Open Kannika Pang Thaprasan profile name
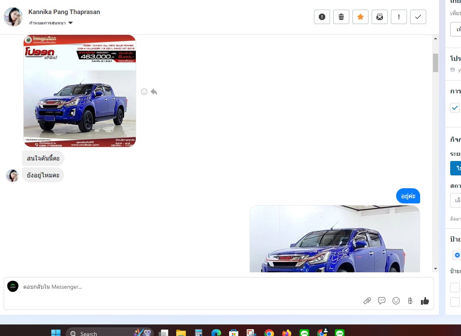 coord(64,12)
